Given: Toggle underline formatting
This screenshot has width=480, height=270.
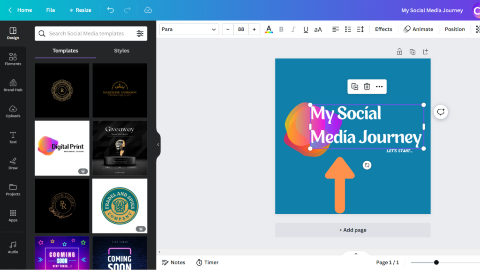Looking at the screenshot, I should pos(306,30).
